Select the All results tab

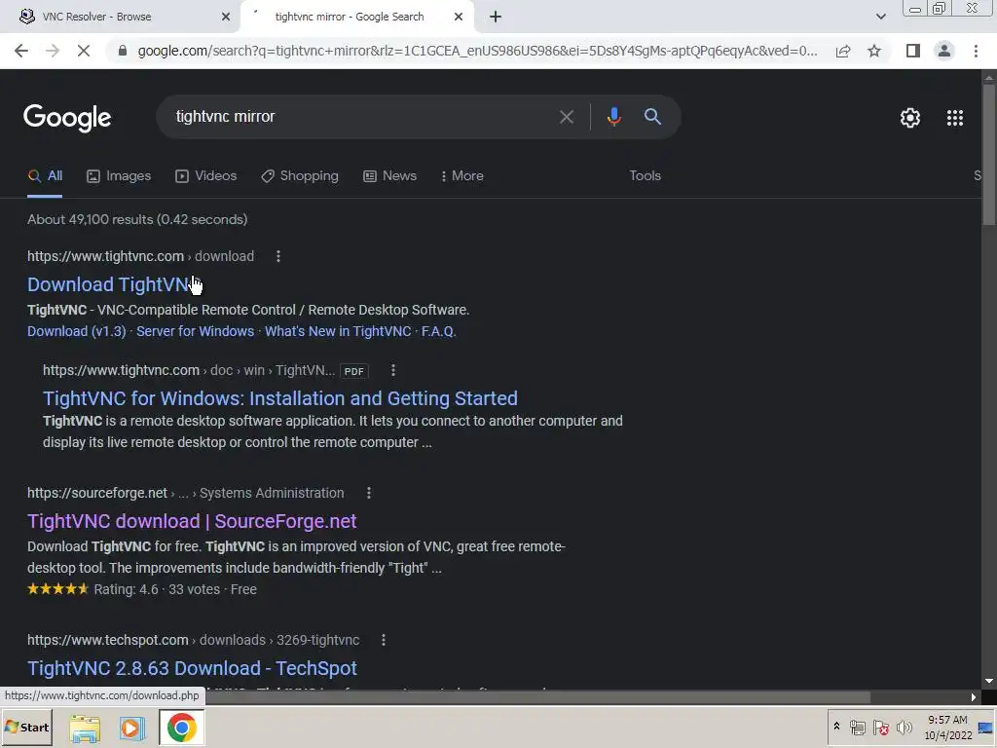pos(45,176)
